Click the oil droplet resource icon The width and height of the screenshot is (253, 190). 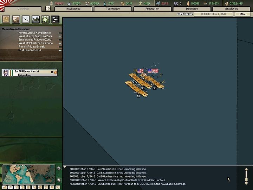point(105,4)
